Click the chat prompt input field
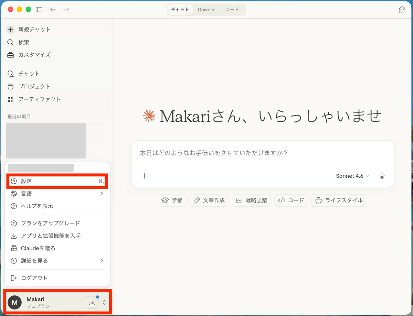Screen dimensions: 413x316 (263, 153)
